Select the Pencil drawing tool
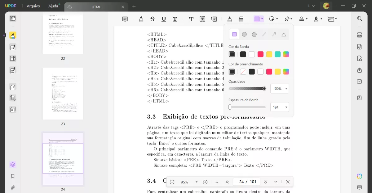The height and width of the screenshot is (193, 372). point(230,19)
